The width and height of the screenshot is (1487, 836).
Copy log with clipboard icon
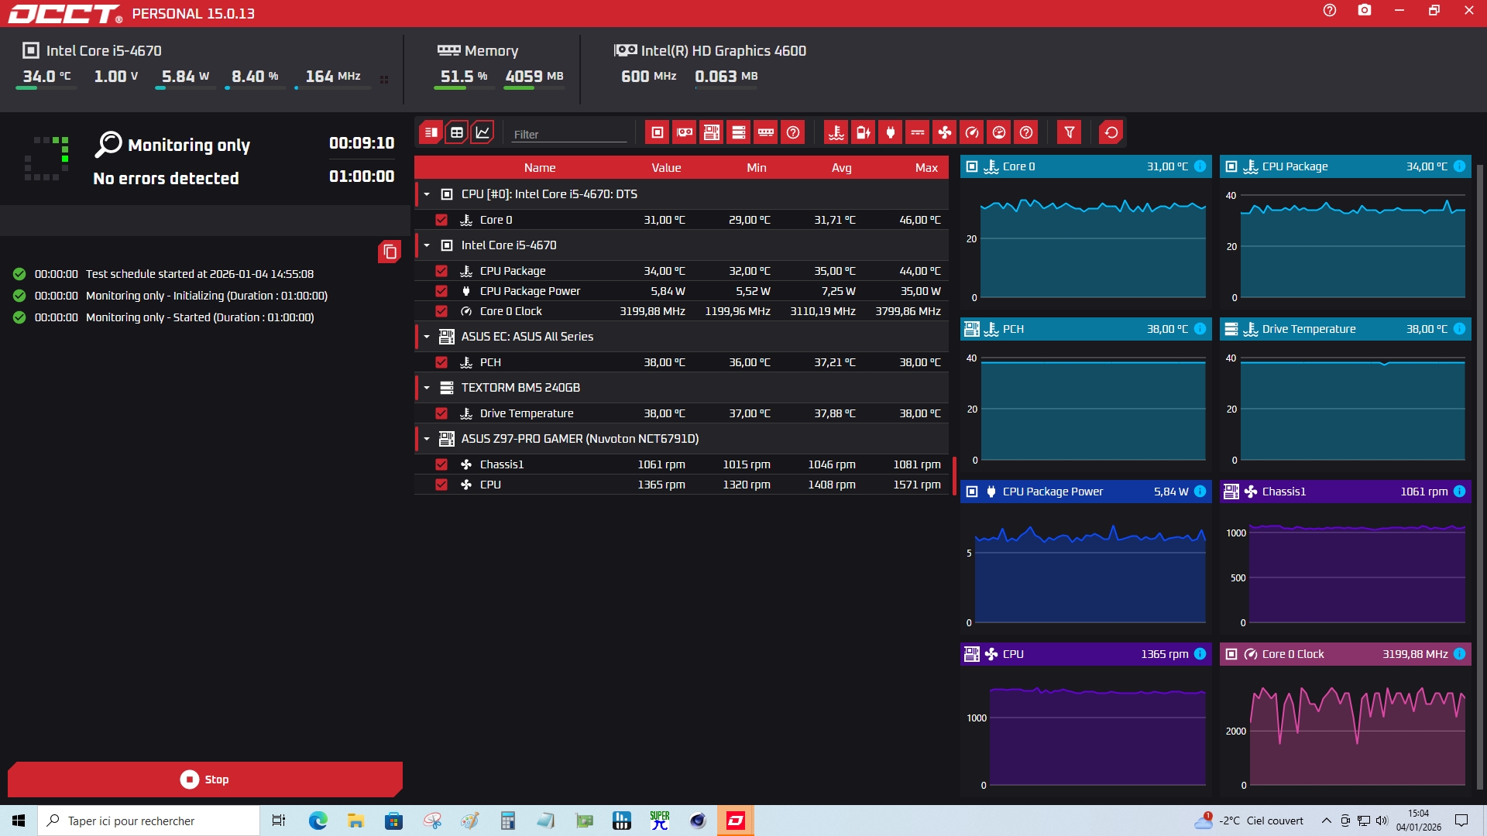390,252
